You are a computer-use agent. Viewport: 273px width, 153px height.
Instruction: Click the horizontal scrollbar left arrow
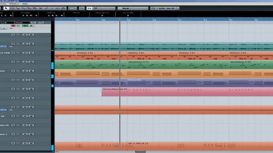[57, 152]
